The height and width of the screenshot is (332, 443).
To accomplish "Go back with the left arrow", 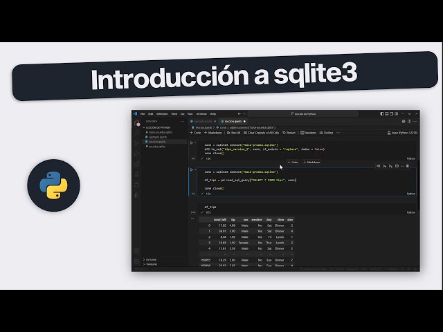I will [239, 113].
